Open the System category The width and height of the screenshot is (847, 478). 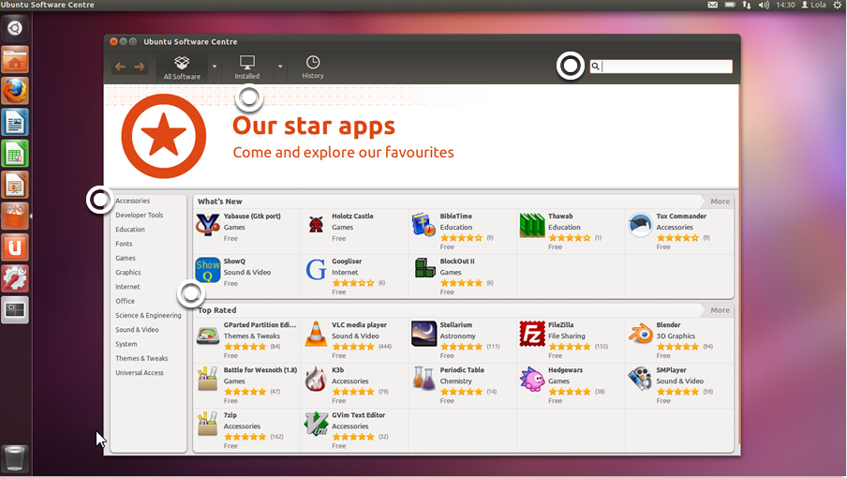[126, 344]
